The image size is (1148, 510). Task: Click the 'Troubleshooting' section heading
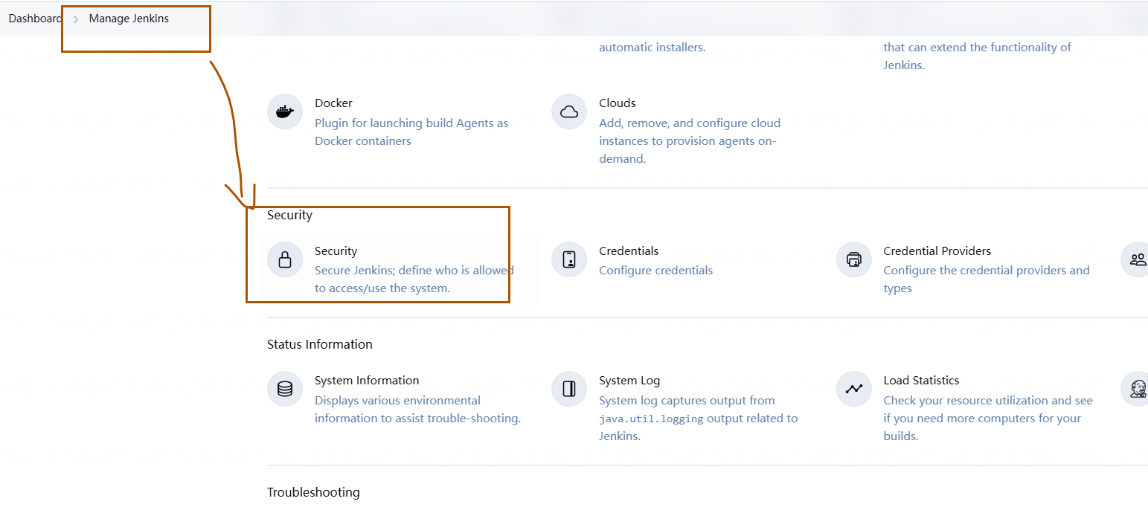click(x=313, y=492)
